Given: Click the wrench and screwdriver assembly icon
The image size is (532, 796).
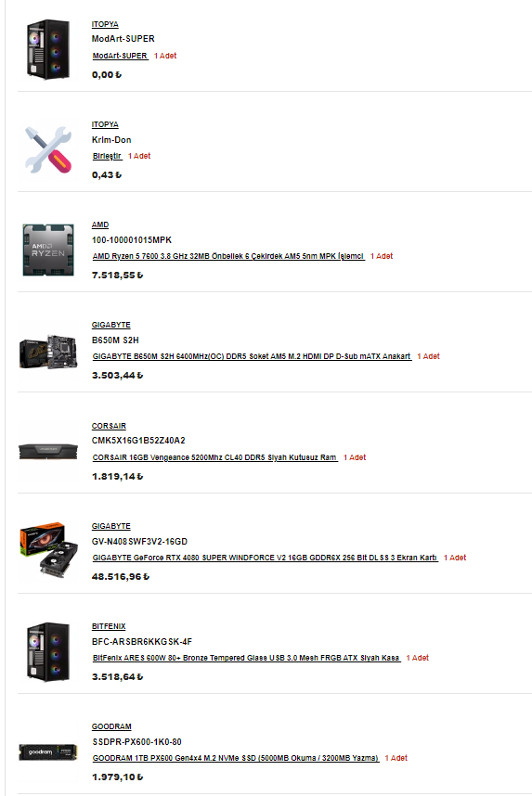Looking at the screenshot, I should click(x=48, y=149).
